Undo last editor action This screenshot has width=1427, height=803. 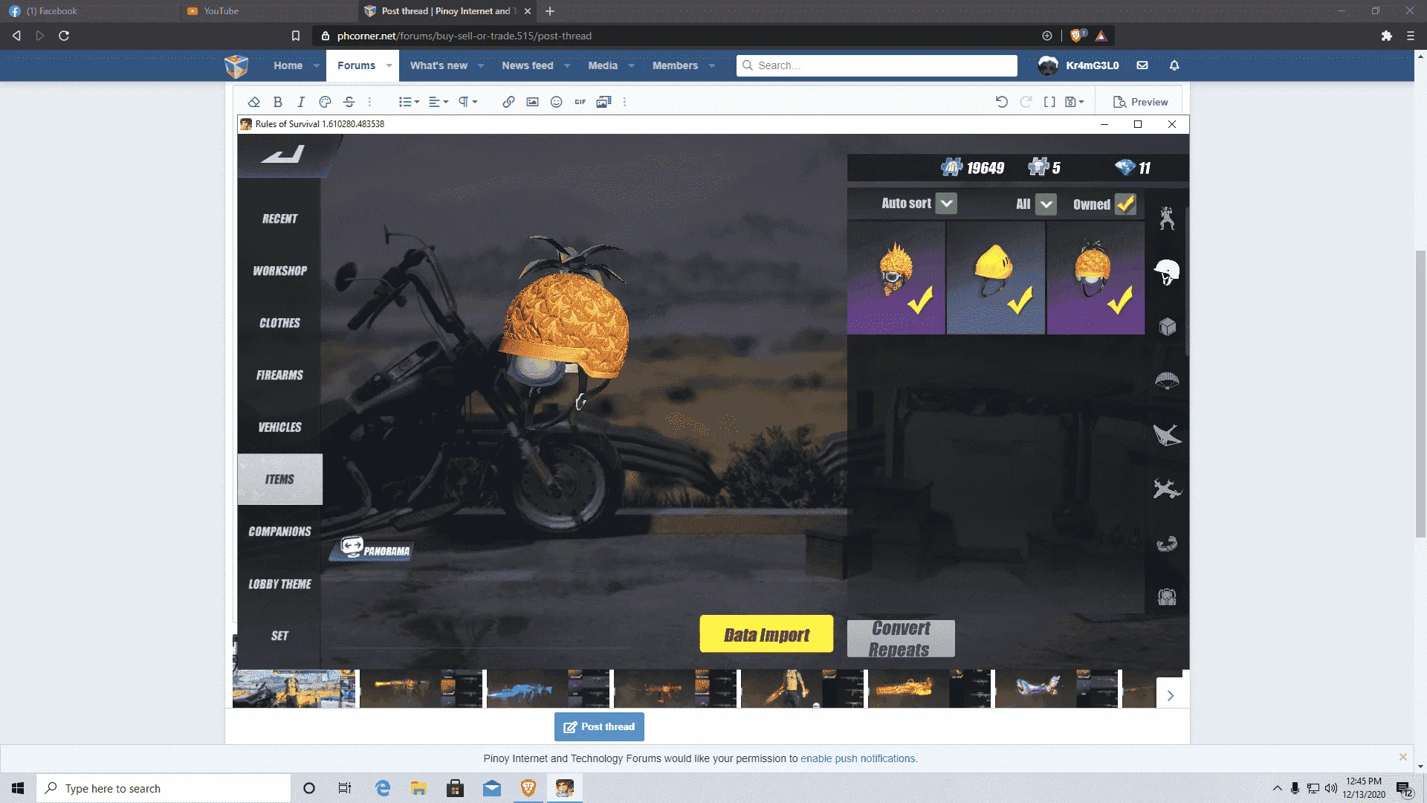[1002, 102]
